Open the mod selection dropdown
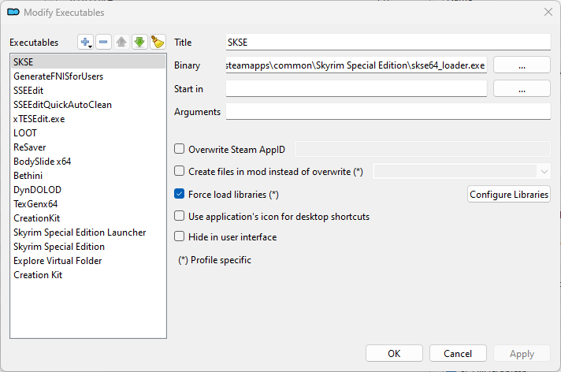 pos(461,170)
